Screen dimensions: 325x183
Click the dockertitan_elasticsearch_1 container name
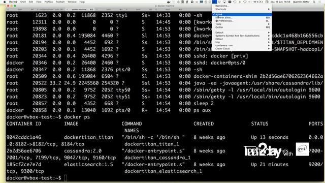point(164,171)
